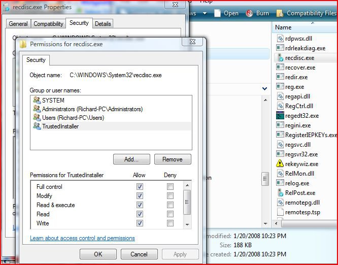The height and width of the screenshot is (265, 338).
Task: Click the recover.exe file icon
Action: pyautogui.click(x=280, y=68)
